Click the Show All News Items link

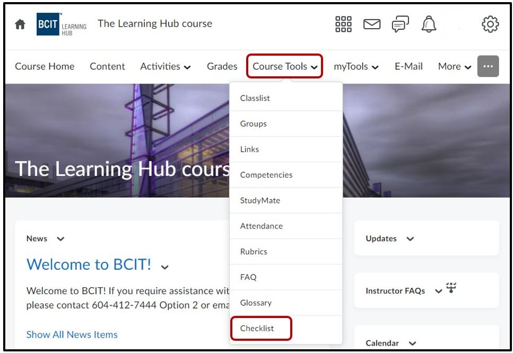tap(72, 334)
